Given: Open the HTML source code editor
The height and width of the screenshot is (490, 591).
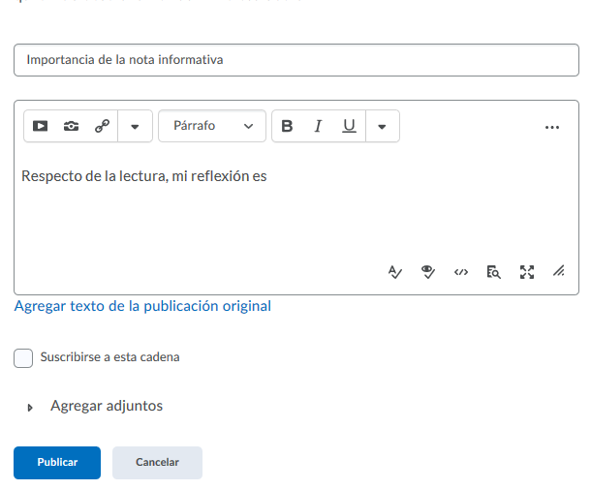Looking at the screenshot, I should (460, 272).
